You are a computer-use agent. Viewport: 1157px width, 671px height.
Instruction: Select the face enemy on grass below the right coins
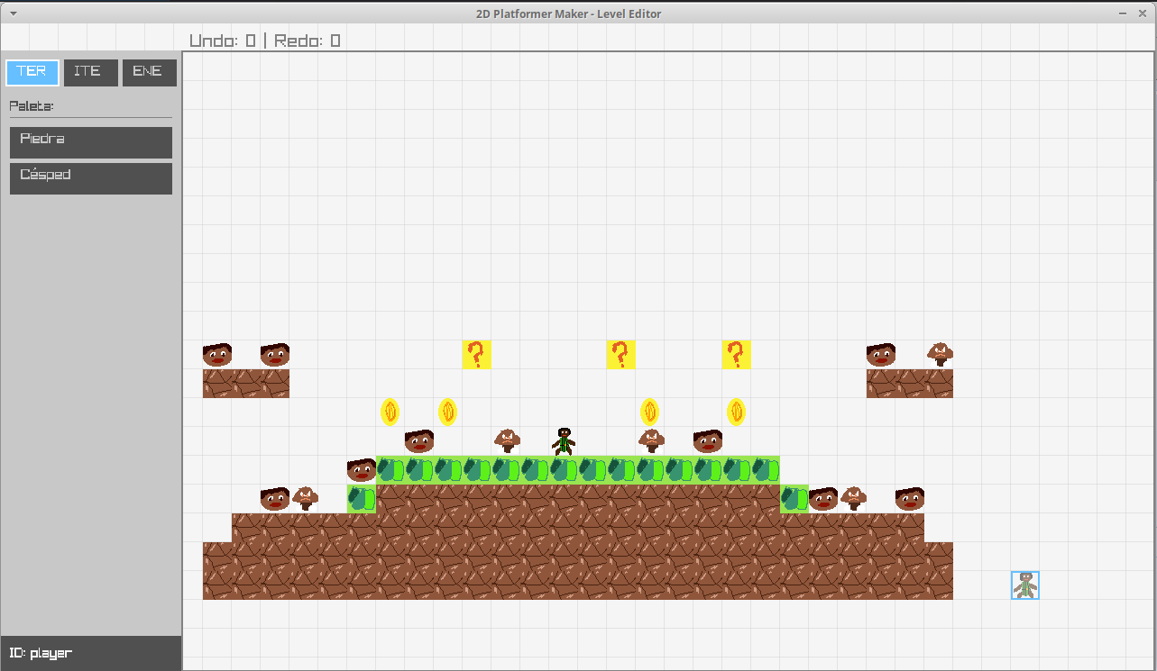pyautogui.click(x=708, y=441)
